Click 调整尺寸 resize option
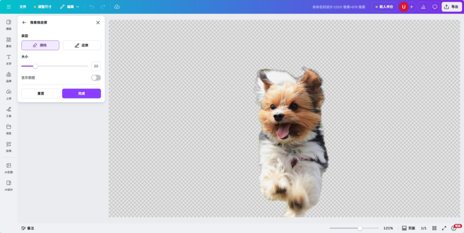 click(43, 7)
